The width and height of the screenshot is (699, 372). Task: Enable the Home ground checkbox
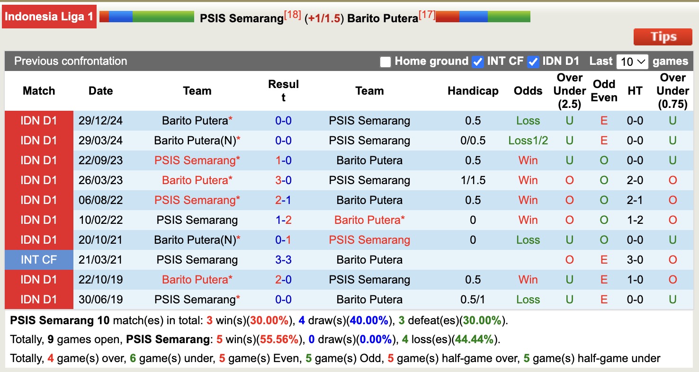tap(385, 62)
